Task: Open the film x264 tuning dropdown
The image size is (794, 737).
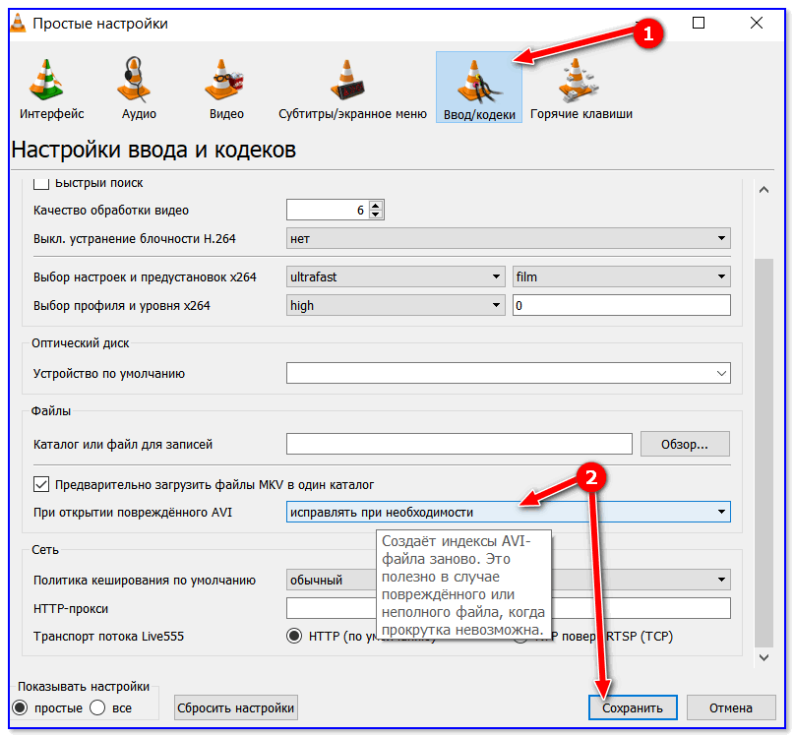Action: click(x=621, y=276)
